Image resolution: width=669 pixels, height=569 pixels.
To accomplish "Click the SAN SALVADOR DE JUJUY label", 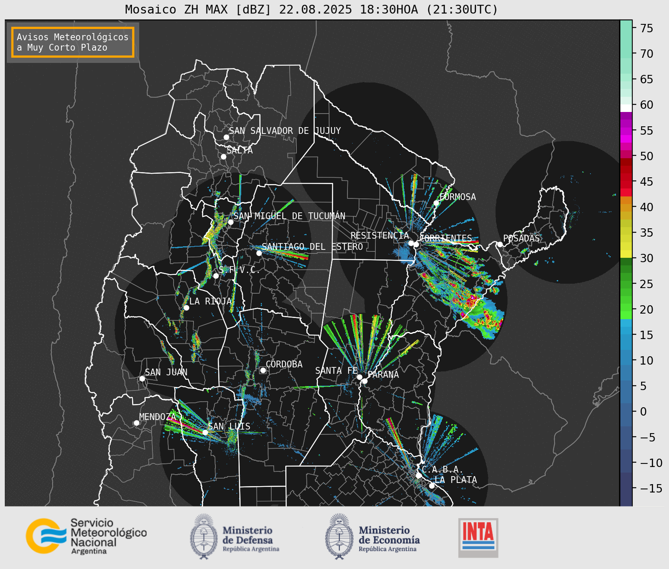I will point(285,131).
